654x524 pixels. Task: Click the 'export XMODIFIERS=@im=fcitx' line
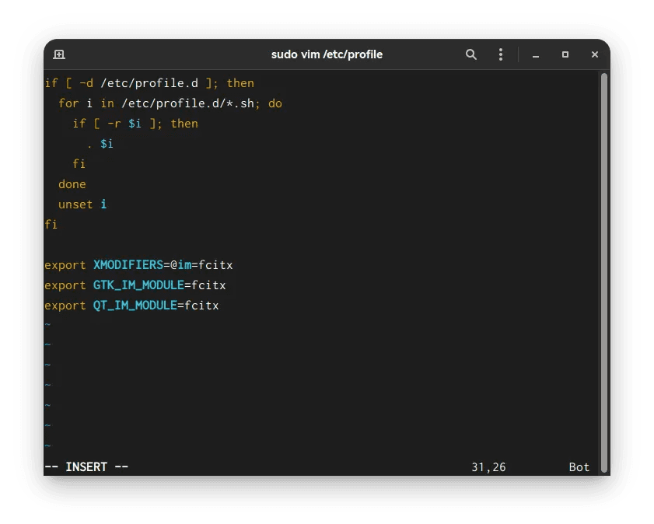pyautogui.click(x=138, y=265)
